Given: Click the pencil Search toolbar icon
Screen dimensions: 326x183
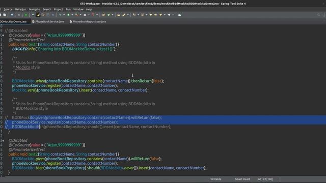Looking at the screenshot, I should point(123,15).
